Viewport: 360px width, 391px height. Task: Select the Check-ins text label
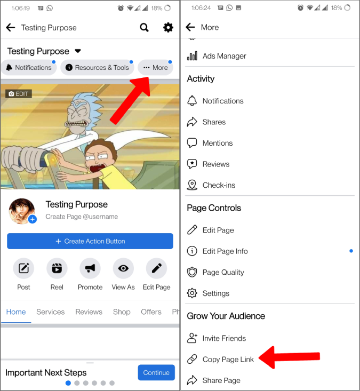coord(219,185)
